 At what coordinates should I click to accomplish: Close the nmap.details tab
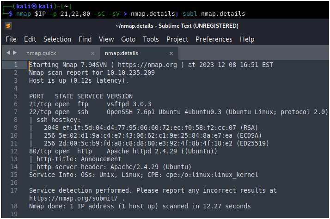pyautogui.click(x=171, y=53)
